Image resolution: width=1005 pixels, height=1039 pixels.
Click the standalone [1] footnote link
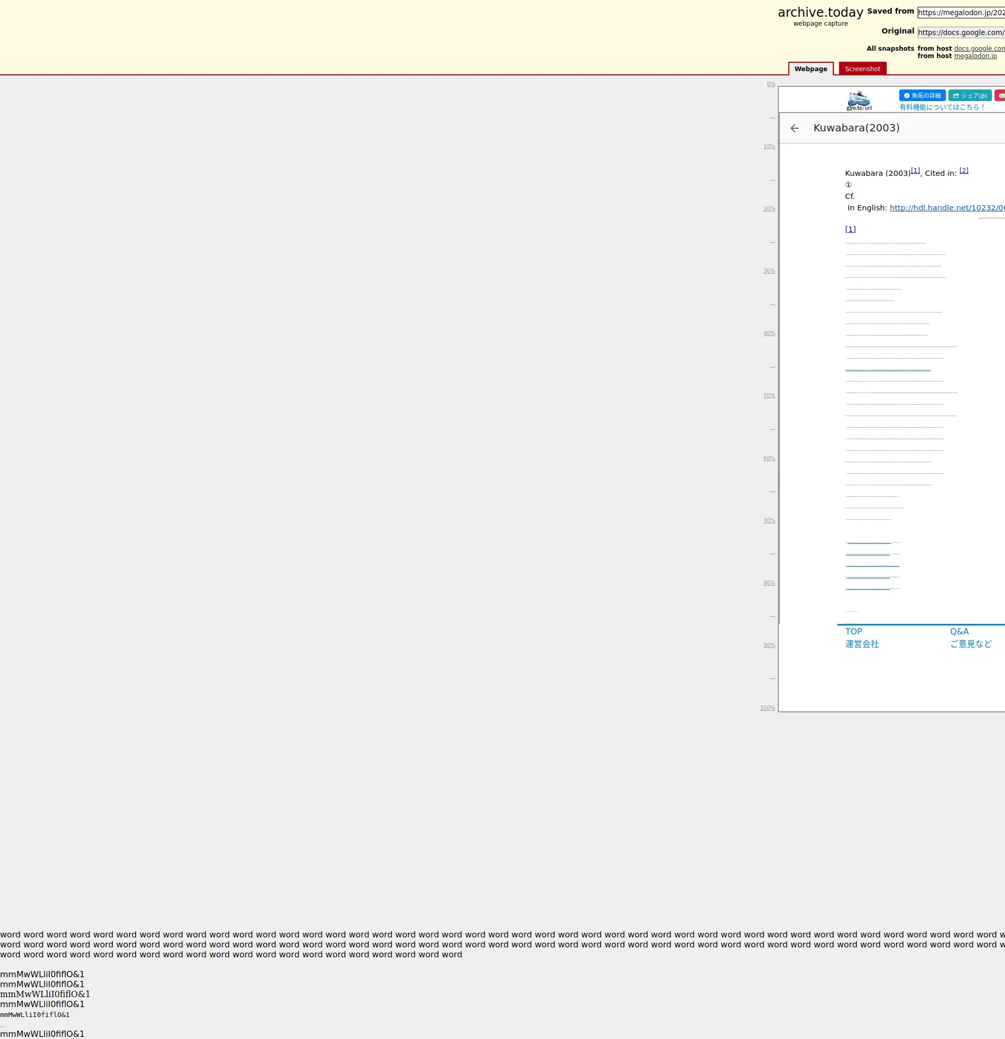tap(850, 229)
